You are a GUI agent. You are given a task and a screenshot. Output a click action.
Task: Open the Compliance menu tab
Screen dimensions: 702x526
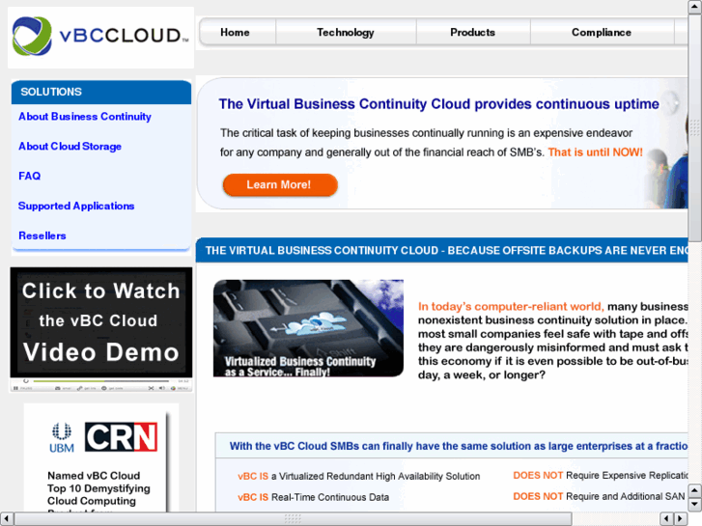click(602, 32)
